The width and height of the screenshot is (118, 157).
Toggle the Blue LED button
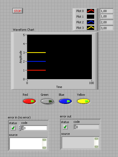[x=65, y=101]
